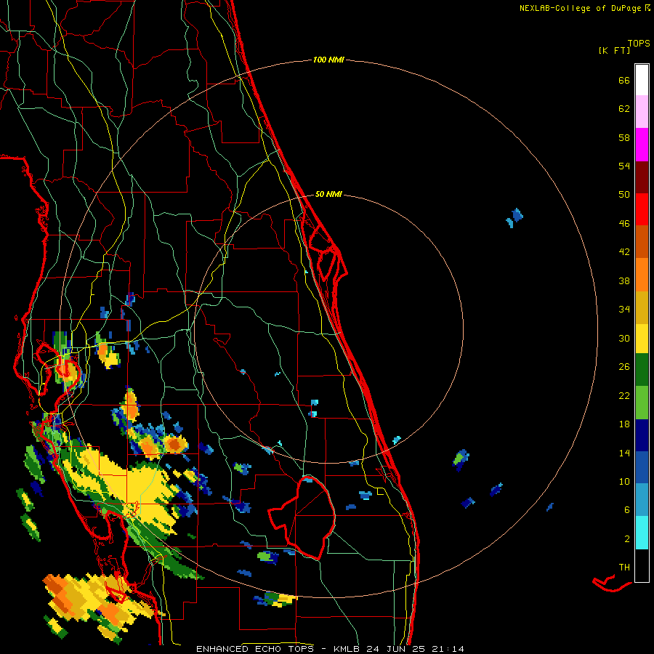654x654 pixels.
Task: Click legend value 18
Action: click(624, 424)
